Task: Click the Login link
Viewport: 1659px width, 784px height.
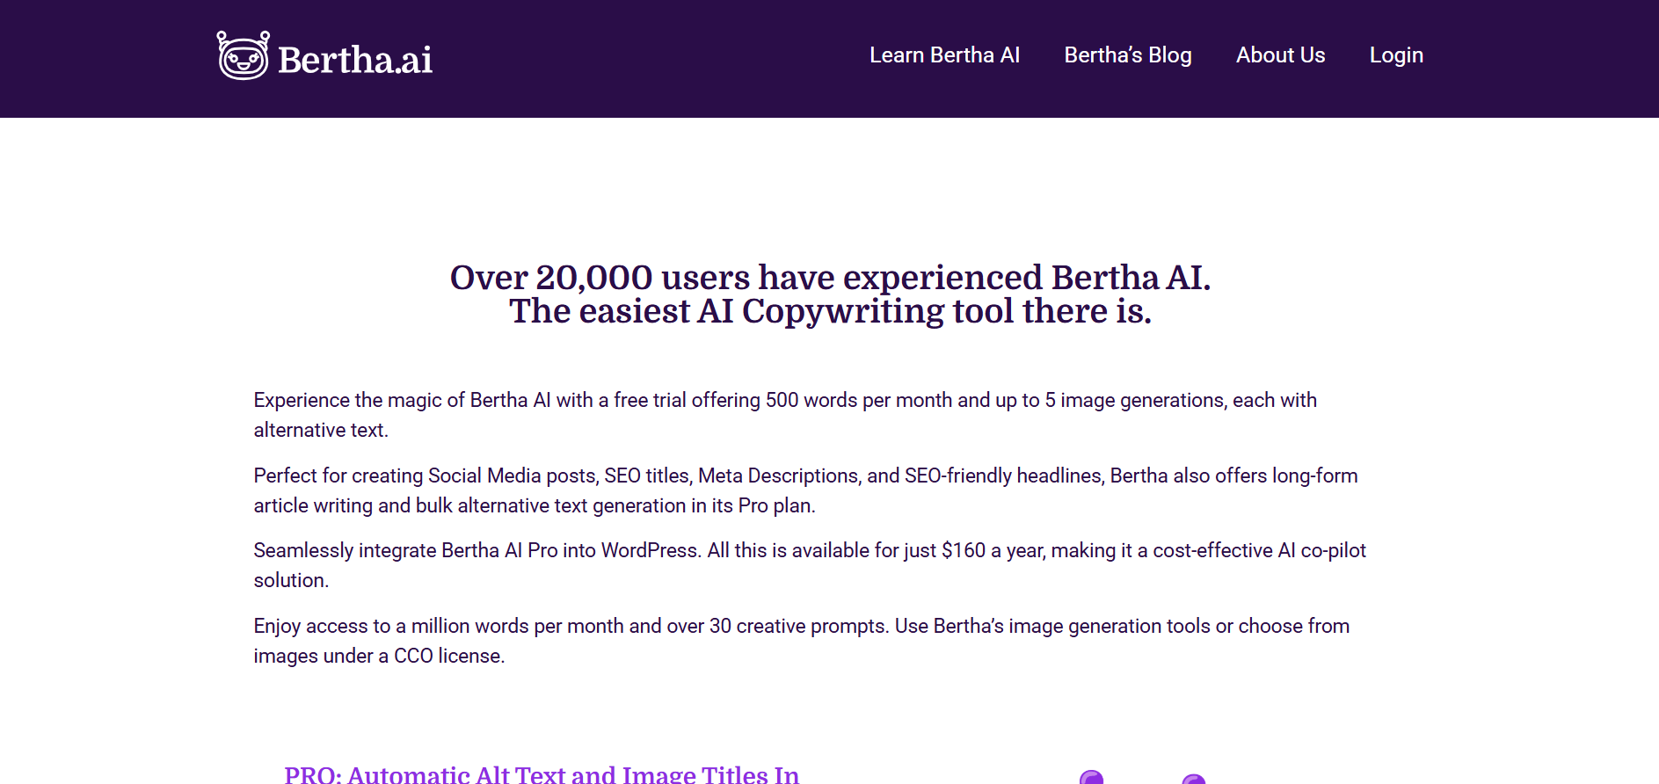Action: coord(1395,55)
